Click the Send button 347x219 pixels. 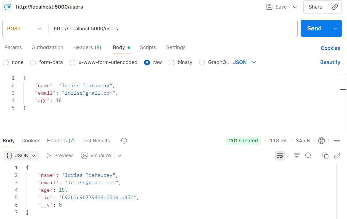tap(314, 28)
